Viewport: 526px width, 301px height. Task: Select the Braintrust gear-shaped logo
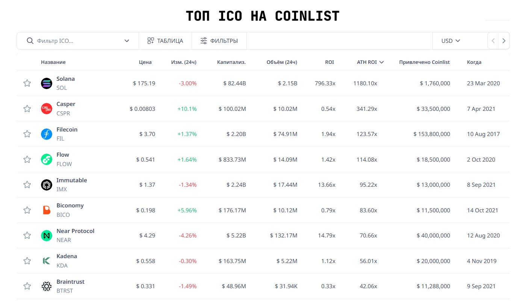46,286
